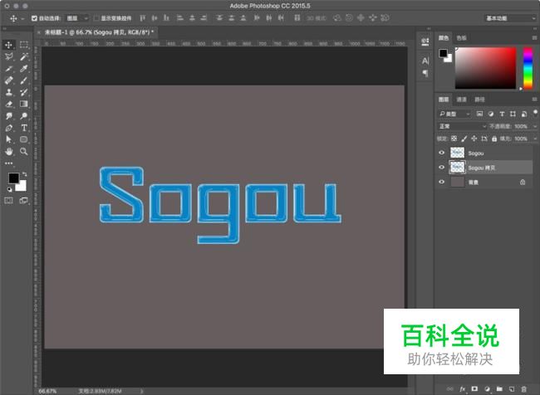The image size is (540, 395).
Task: Create a new layer group
Action: pyautogui.click(x=499, y=389)
